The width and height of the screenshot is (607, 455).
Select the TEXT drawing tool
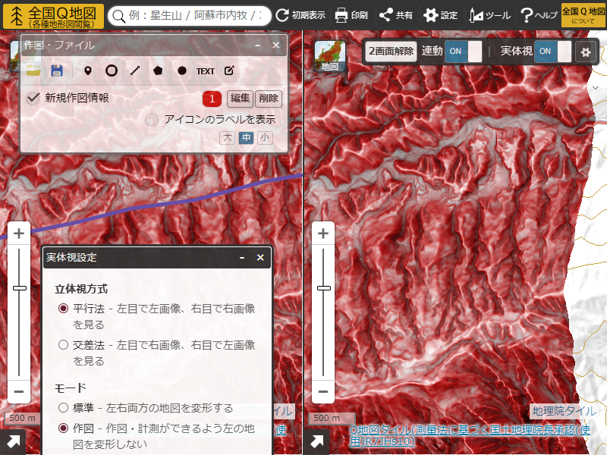[x=205, y=71]
